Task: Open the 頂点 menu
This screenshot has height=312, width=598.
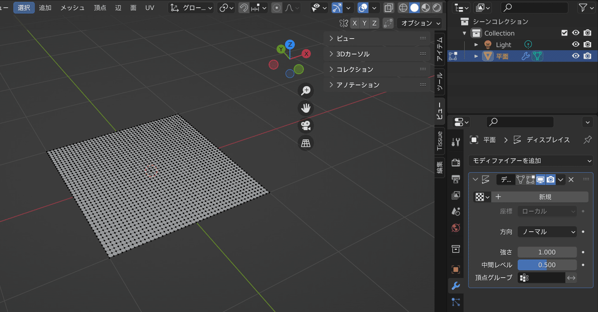Action: point(100,8)
